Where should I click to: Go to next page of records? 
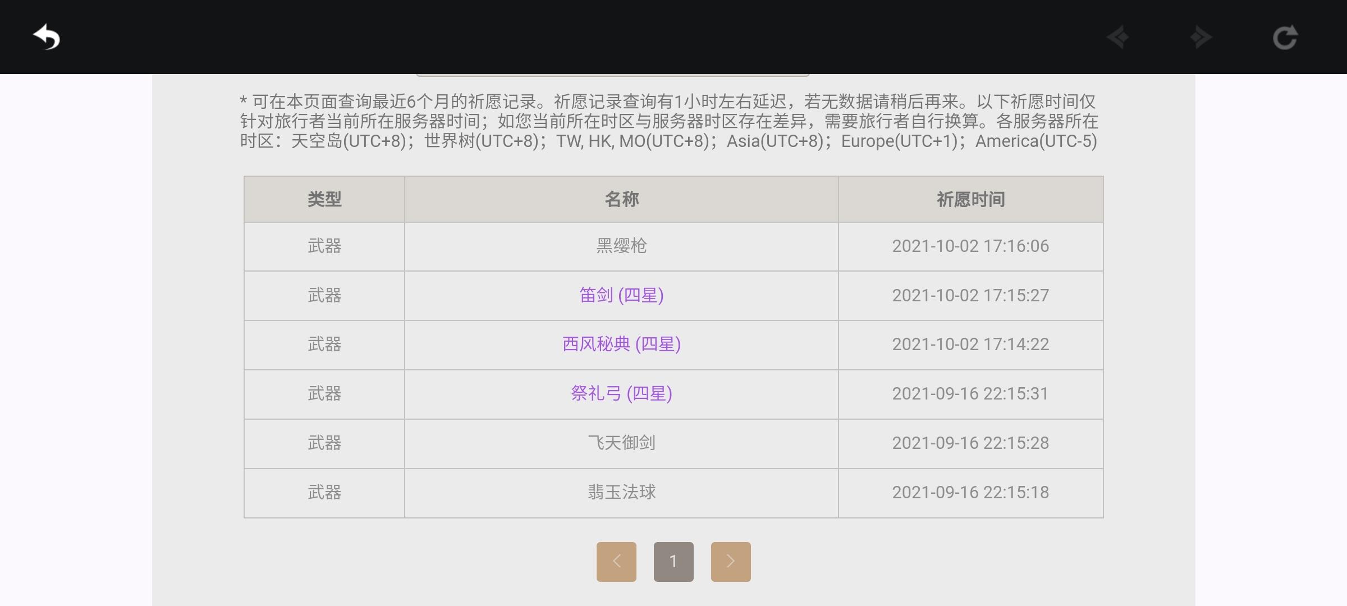click(730, 561)
